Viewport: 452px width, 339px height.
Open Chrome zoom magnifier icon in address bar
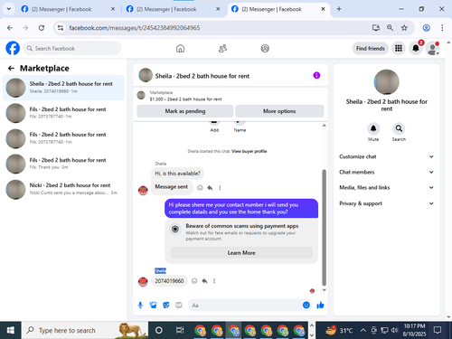(x=390, y=28)
